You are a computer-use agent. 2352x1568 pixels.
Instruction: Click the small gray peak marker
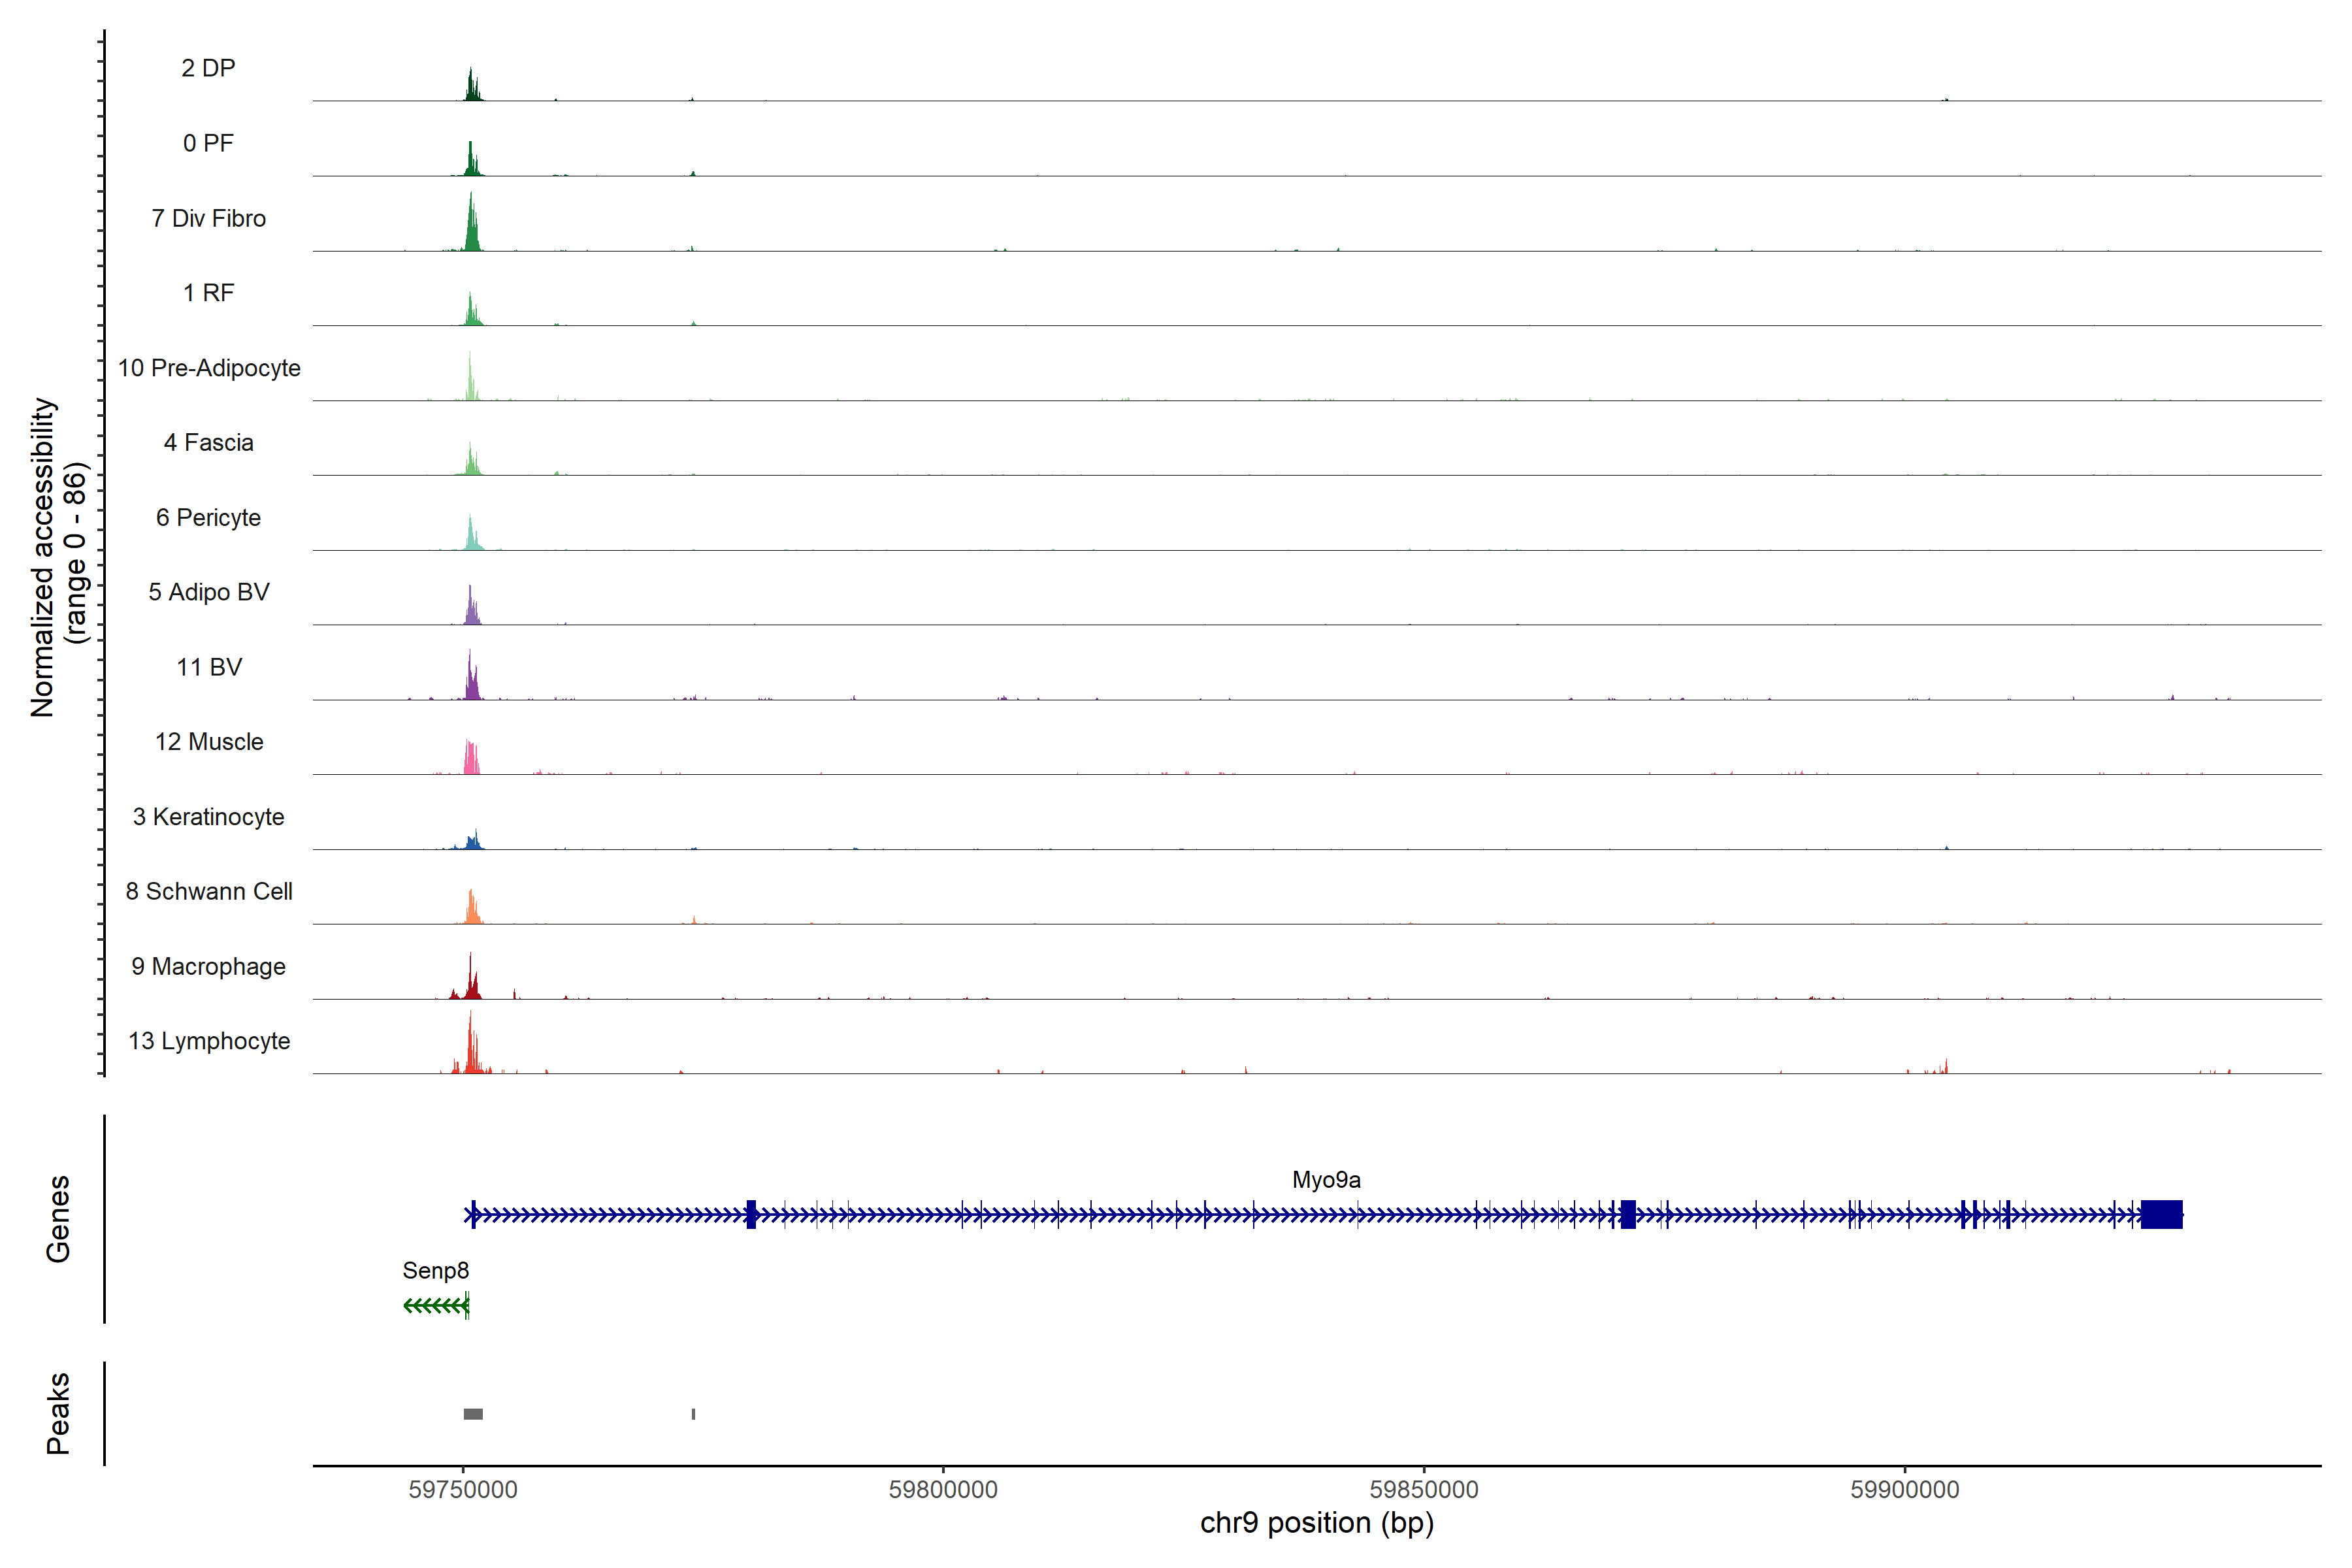click(x=693, y=1414)
